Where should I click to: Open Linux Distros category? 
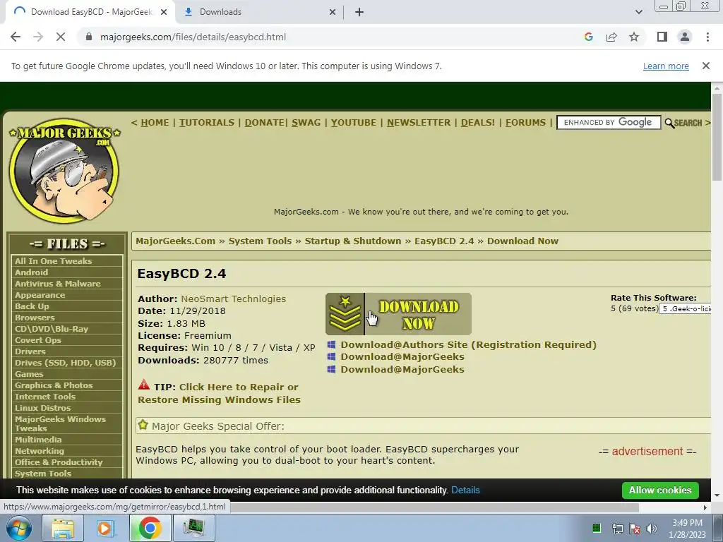(43, 408)
